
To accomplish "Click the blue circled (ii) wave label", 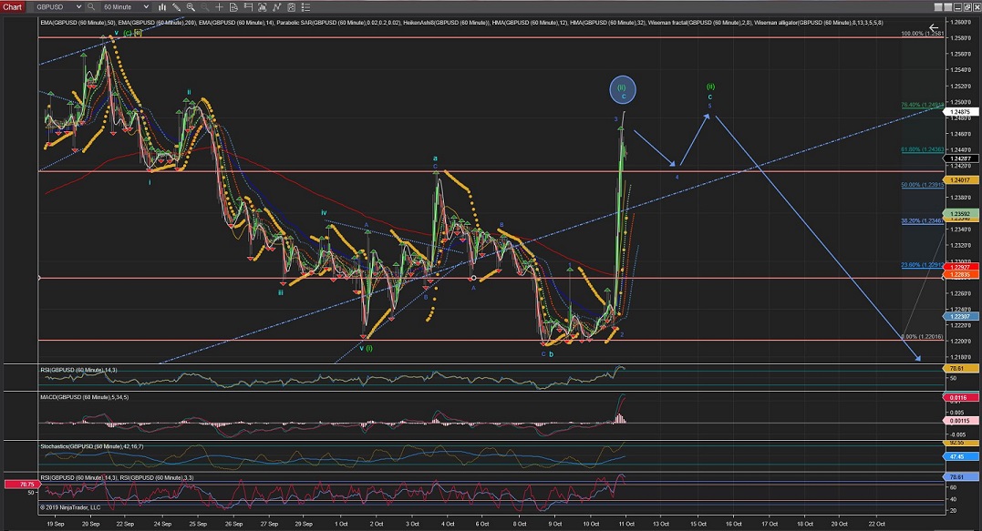I will (x=624, y=89).
